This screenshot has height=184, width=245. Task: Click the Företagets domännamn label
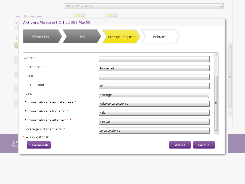coord(43,129)
